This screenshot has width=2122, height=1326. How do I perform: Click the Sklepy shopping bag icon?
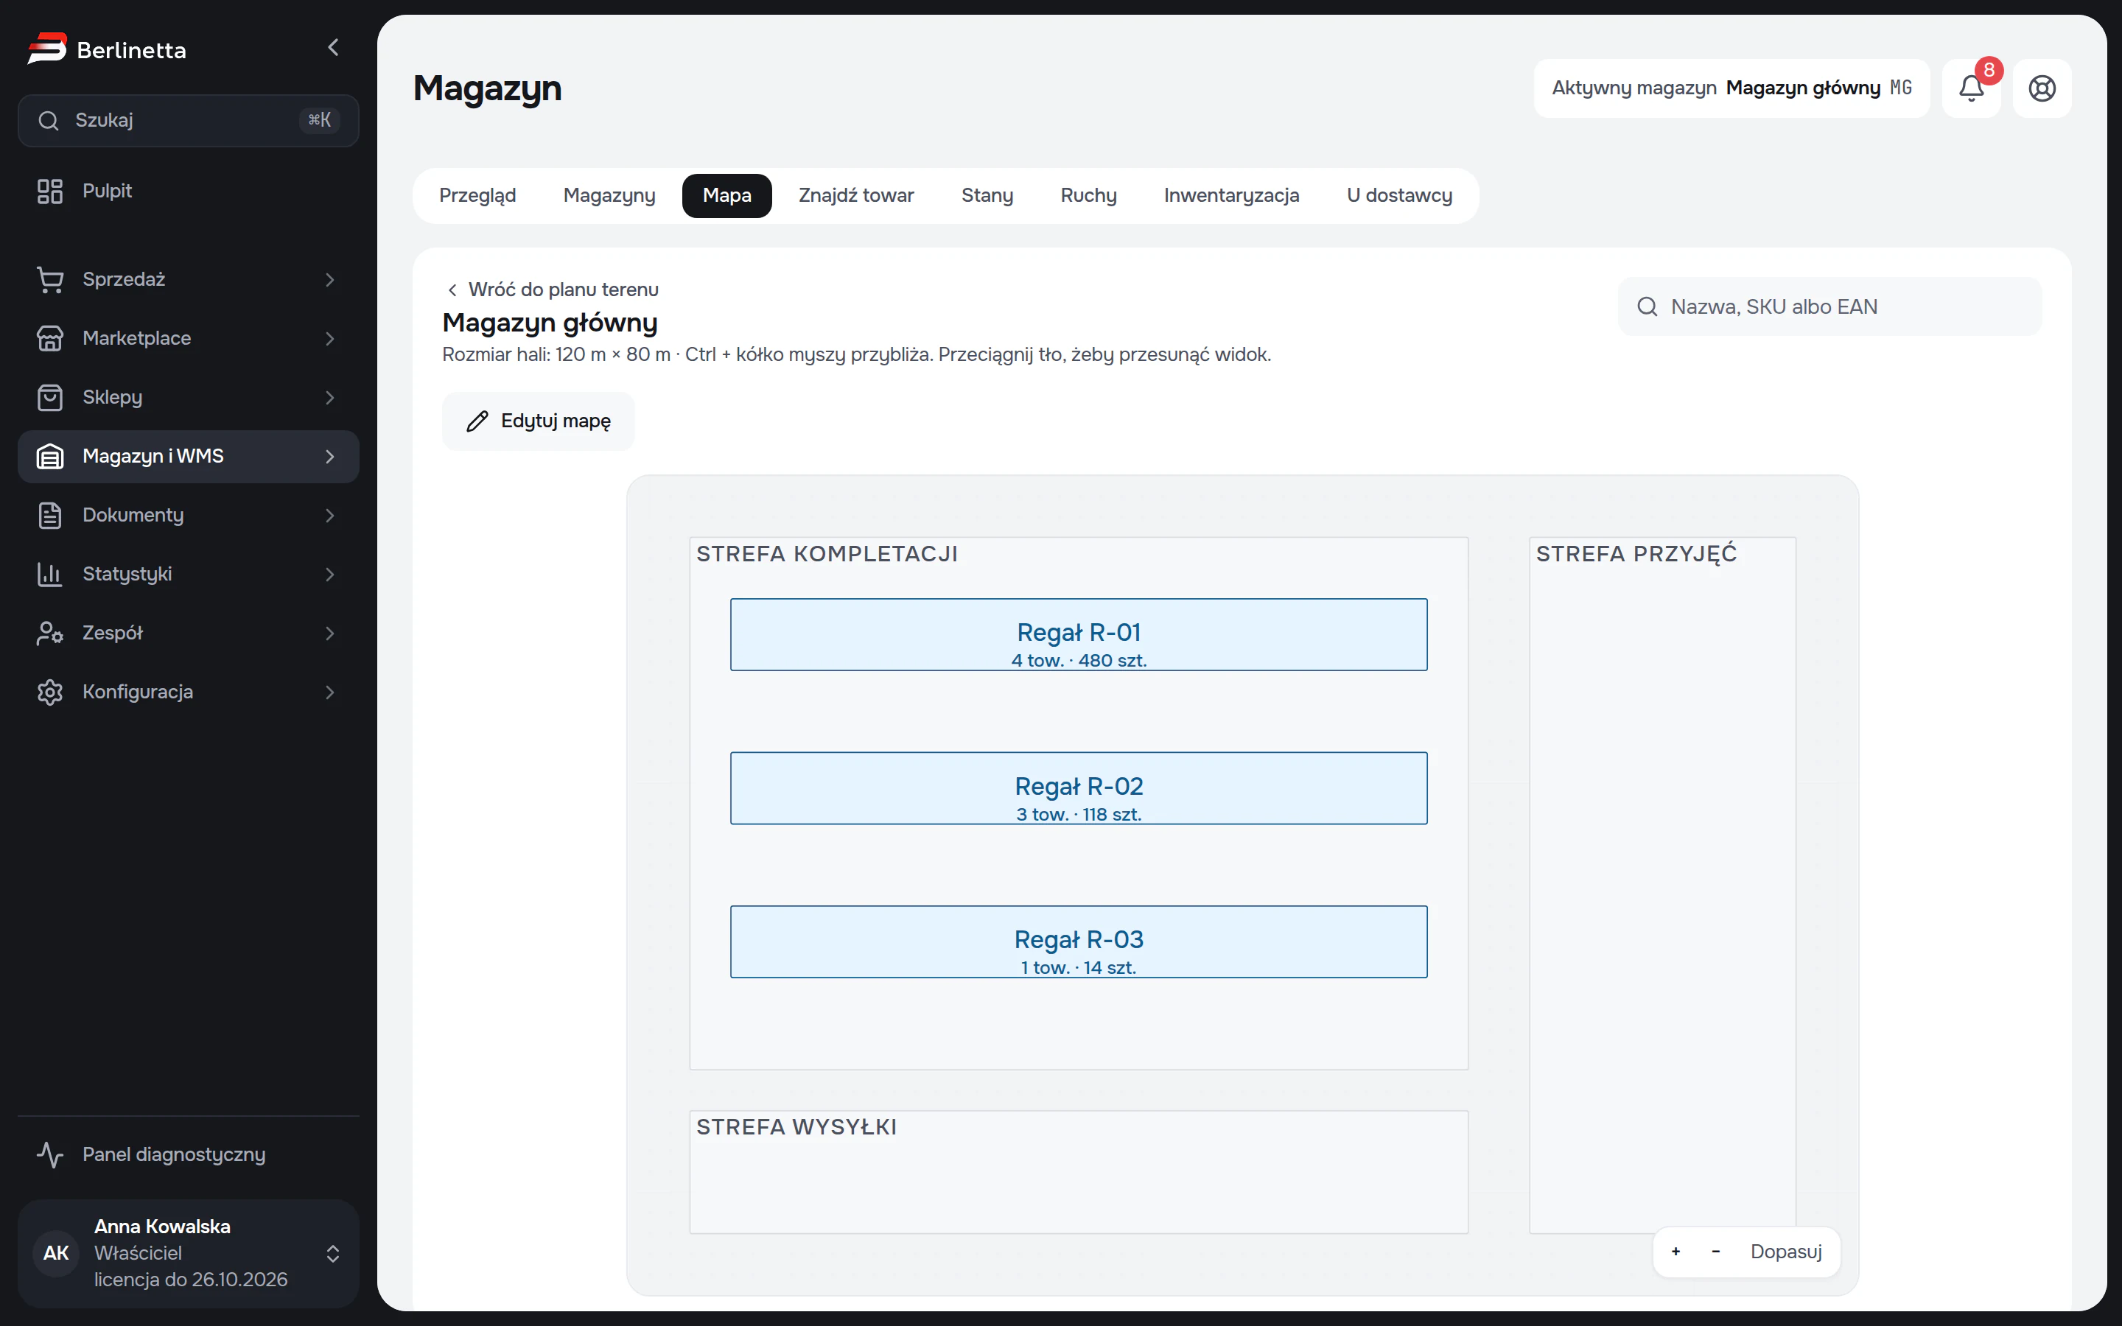(50, 397)
